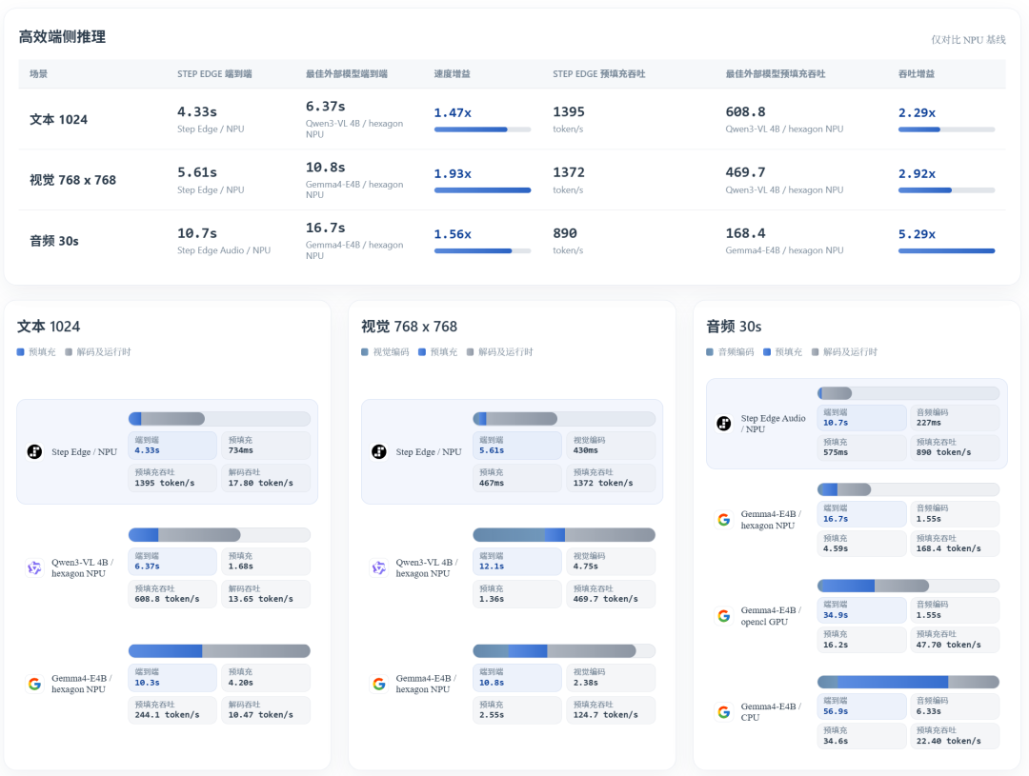The height and width of the screenshot is (776, 1029).
Task: Click the 1.93x speed gain progress bar
Action: click(x=482, y=190)
